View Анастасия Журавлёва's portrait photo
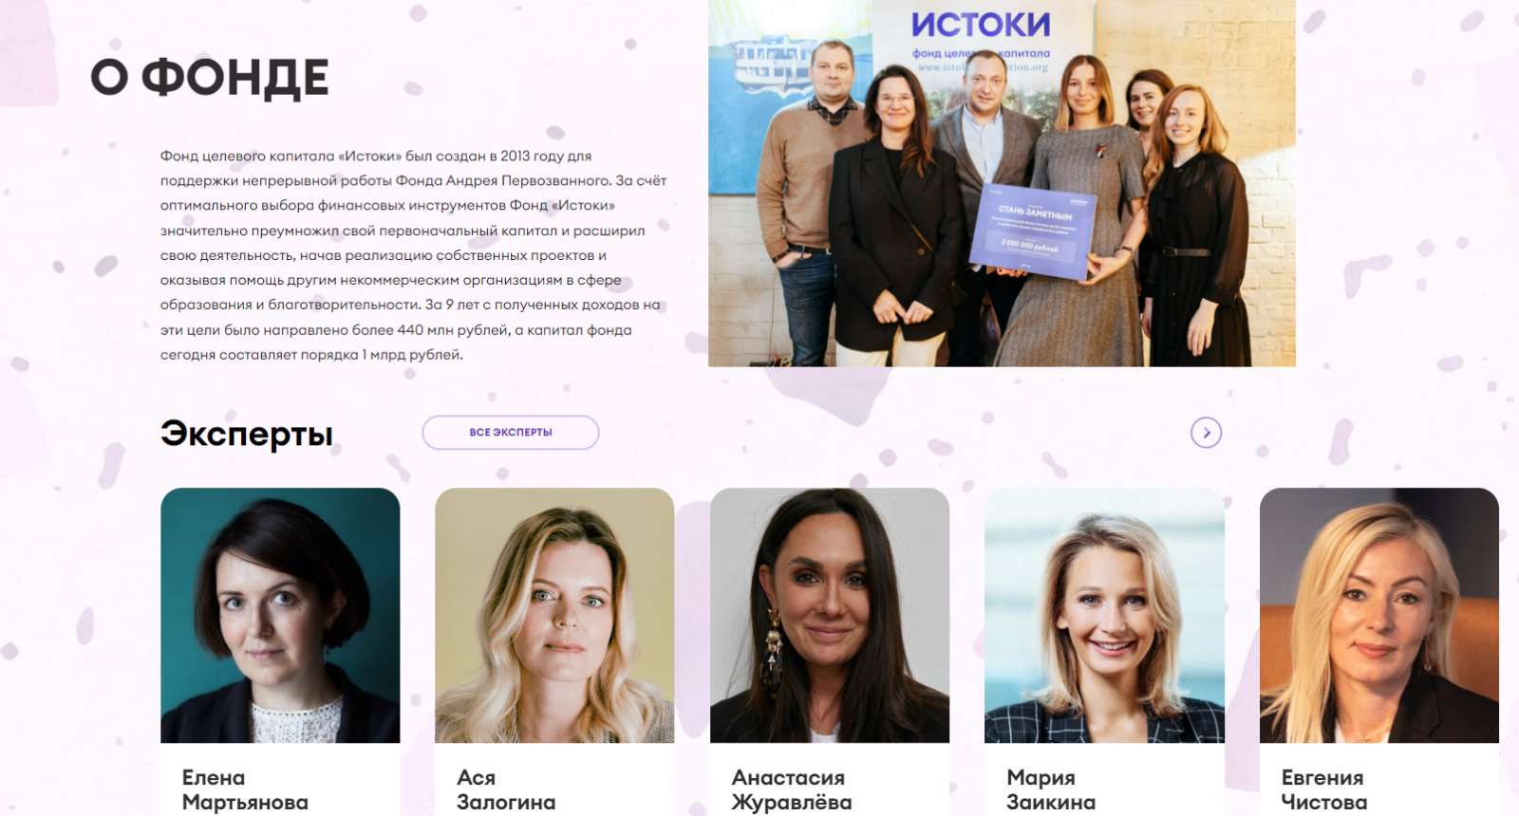 (x=830, y=615)
